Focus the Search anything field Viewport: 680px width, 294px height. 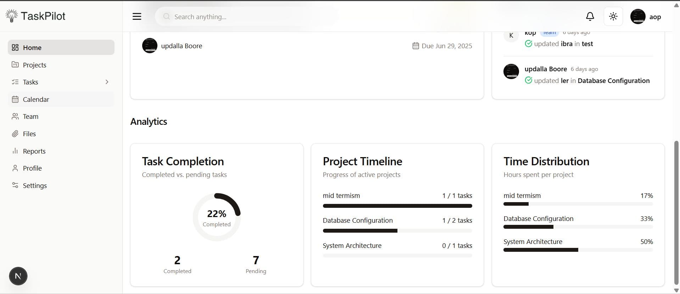[247, 17]
